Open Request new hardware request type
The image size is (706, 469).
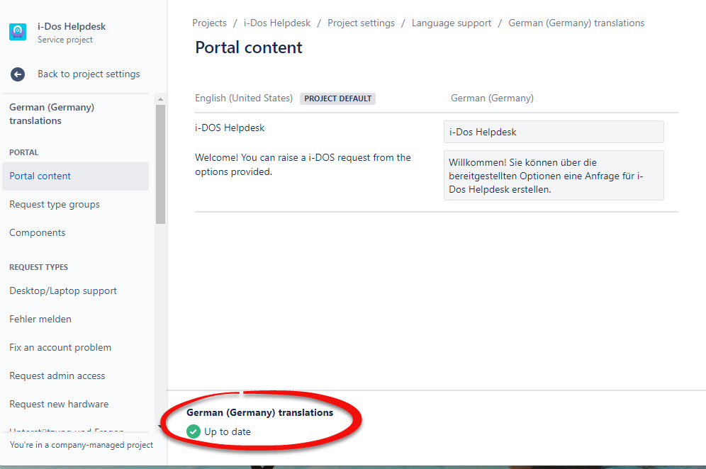[x=59, y=405]
